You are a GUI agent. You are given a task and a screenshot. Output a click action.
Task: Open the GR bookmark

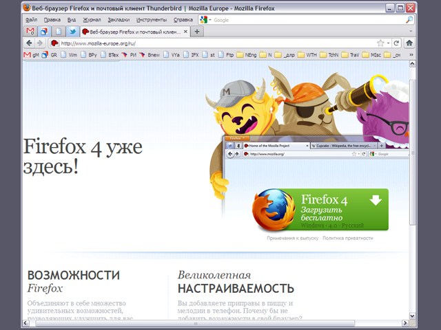click(x=50, y=55)
